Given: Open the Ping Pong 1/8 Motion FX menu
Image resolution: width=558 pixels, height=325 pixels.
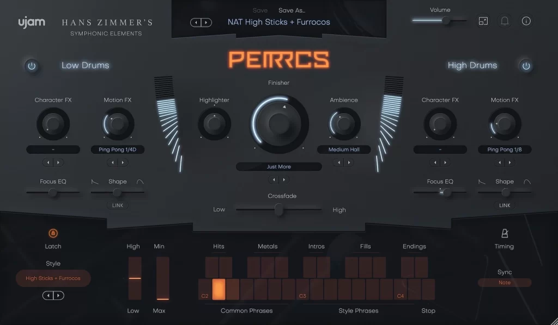Looking at the screenshot, I should coord(505,149).
